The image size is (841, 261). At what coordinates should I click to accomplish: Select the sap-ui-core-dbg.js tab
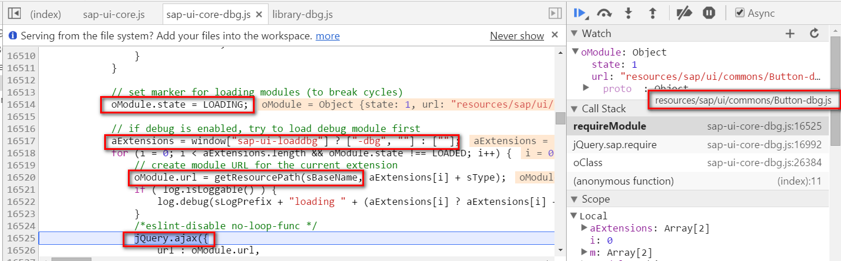(208, 14)
